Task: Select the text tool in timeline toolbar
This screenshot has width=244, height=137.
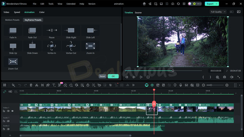Action: (54, 85)
